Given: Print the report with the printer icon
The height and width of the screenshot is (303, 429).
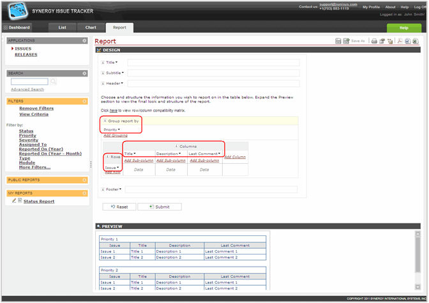Looking at the screenshot, I should tap(374, 41).
